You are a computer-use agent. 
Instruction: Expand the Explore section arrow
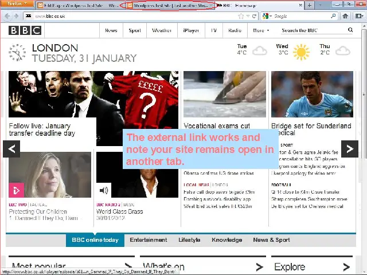pyautogui.click(x=346, y=266)
